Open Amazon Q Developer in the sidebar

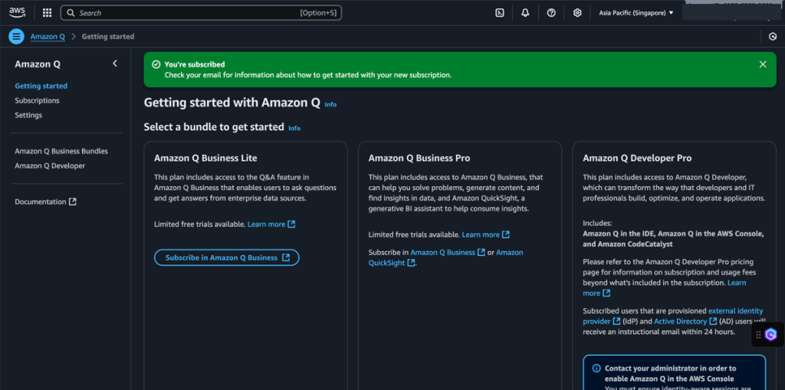coord(50,166)
